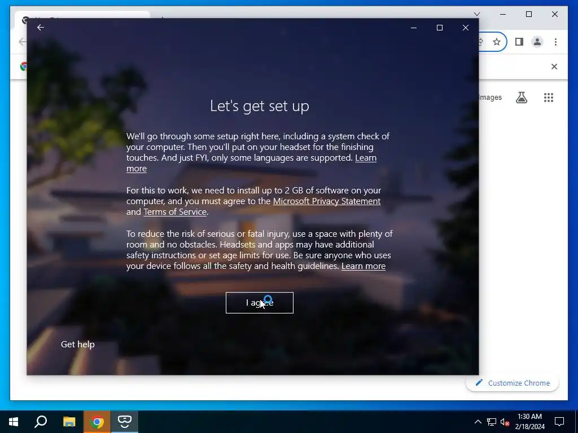Open the Terms of Service link

[x=175, y=212]
